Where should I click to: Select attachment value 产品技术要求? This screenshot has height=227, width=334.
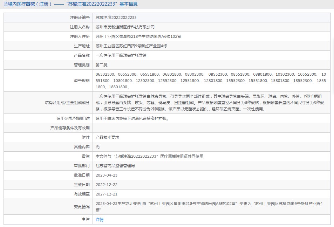[x=107, y=137]
